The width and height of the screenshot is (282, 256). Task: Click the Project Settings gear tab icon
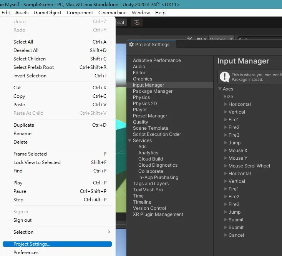[x=131, y=44]
